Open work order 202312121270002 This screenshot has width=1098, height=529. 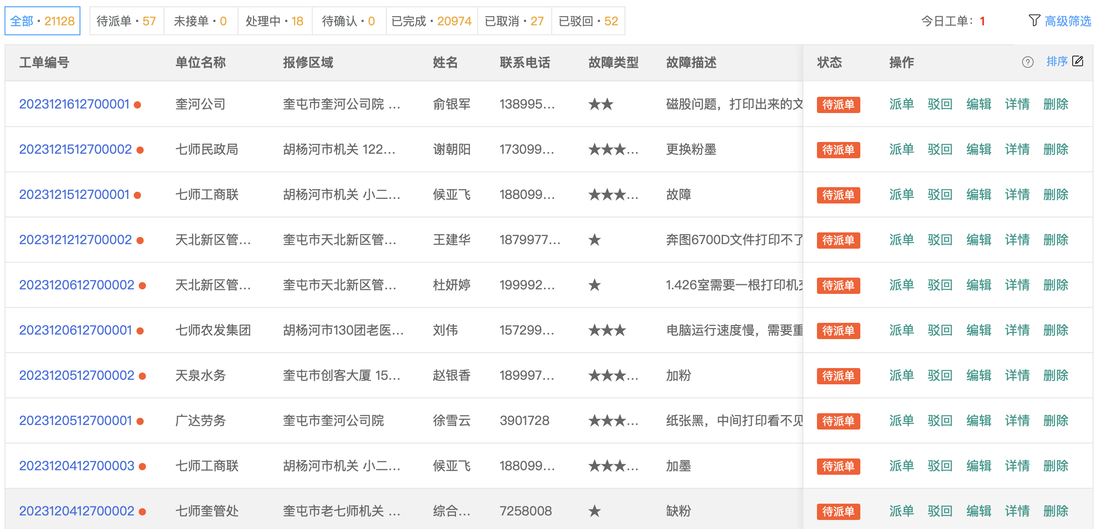coord(75,240)
